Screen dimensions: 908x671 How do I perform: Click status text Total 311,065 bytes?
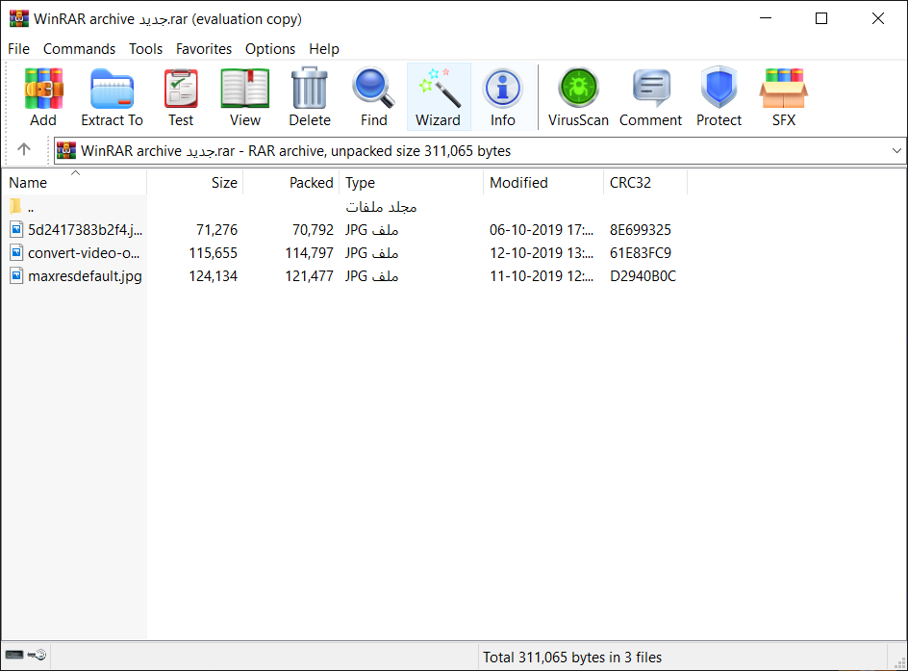(x=572, y=658)
